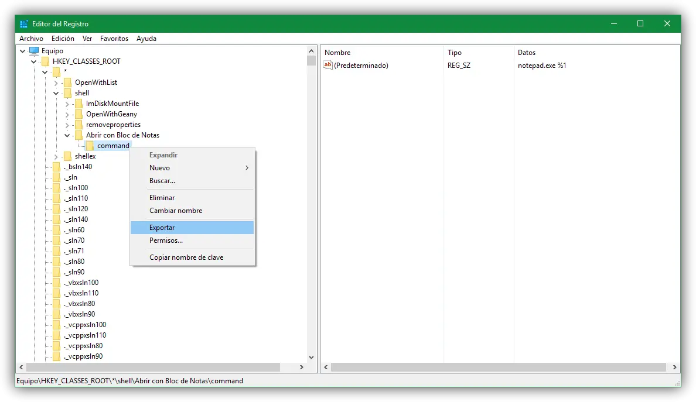Open the Archivo menu

31,39
